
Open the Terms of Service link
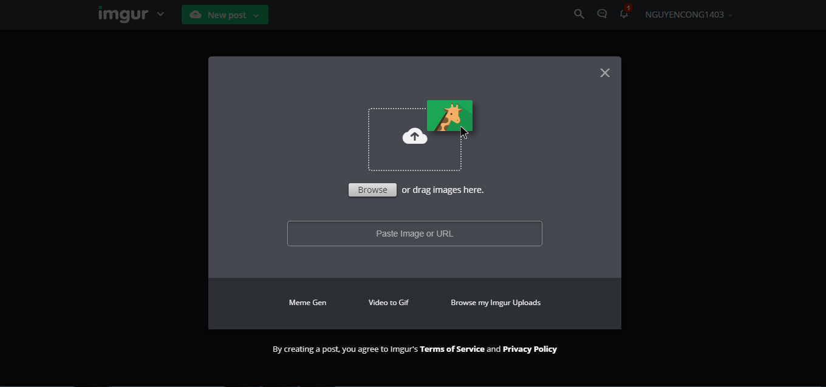tap(452, 349)
